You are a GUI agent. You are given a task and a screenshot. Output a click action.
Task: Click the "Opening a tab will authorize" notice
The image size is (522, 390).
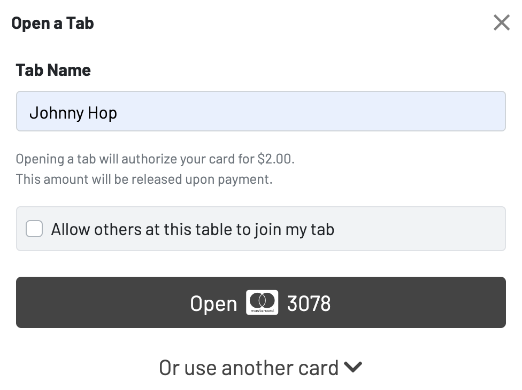click(155, 159)
